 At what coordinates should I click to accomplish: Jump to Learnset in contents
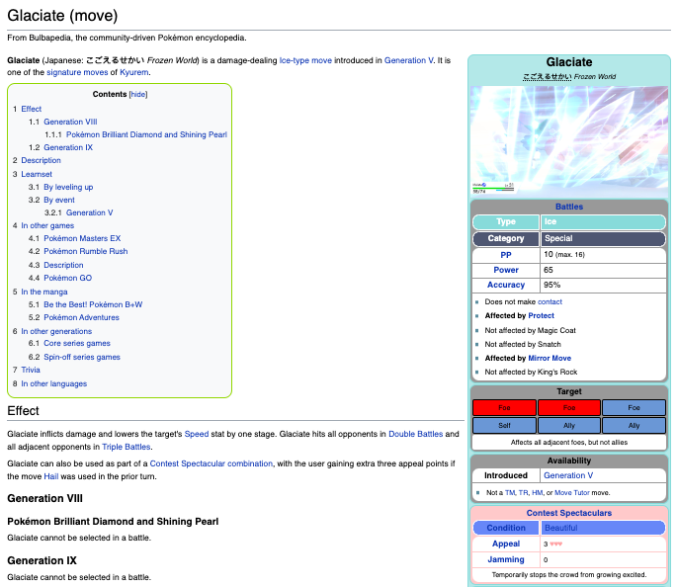point(37,174)
